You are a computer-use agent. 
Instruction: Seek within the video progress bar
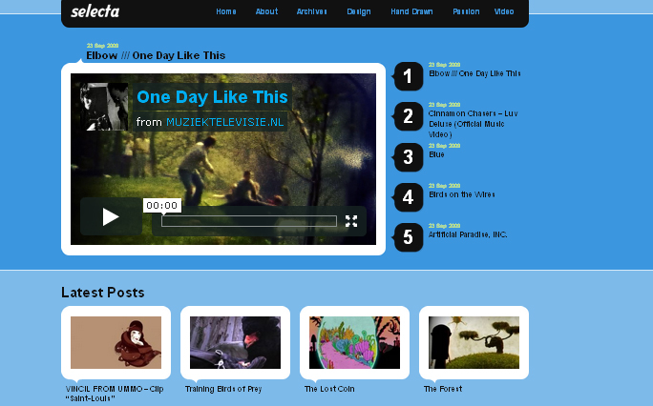249,221
